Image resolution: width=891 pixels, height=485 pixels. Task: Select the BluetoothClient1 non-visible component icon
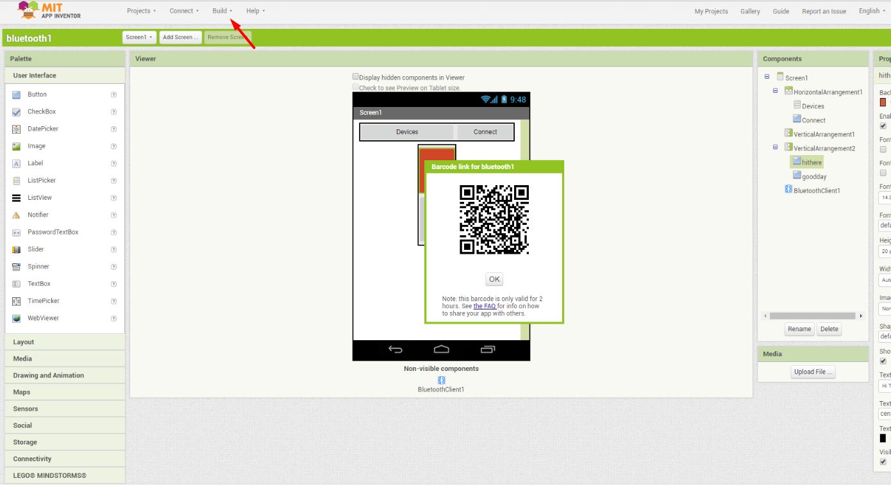click(x=441, y=381)
